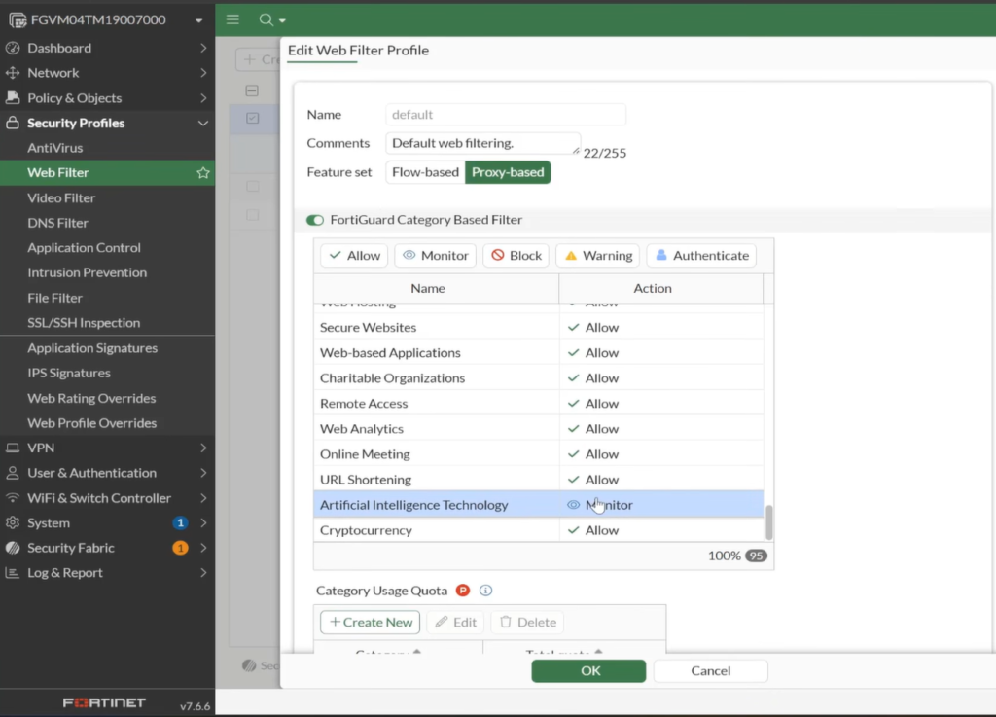Click the Log & Report chart icon
996x717 pixels.
tap(12, 572)
